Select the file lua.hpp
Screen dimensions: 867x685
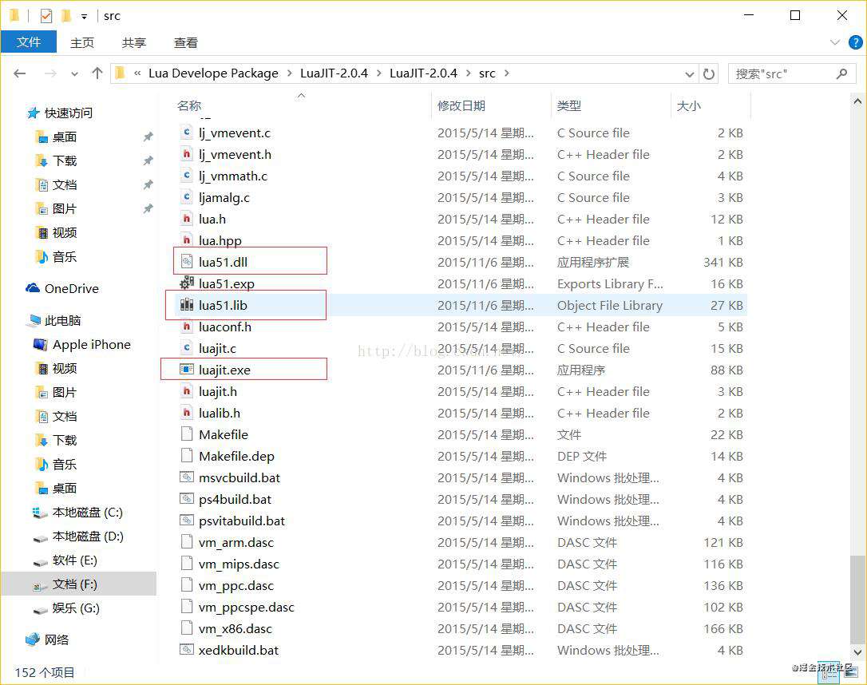220,240
